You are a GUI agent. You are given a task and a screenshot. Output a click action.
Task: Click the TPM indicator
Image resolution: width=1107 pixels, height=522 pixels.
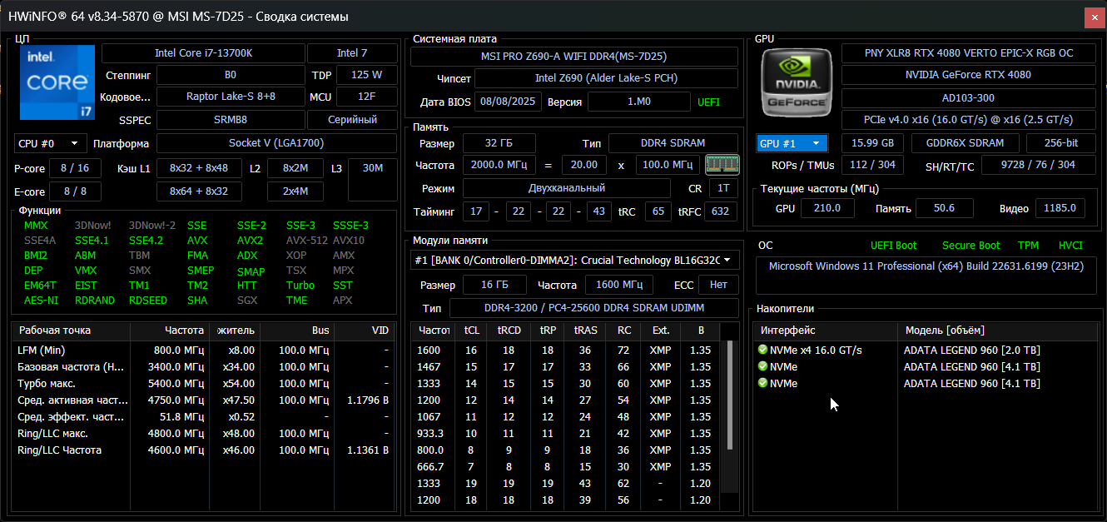click(x=1028, y=246)
